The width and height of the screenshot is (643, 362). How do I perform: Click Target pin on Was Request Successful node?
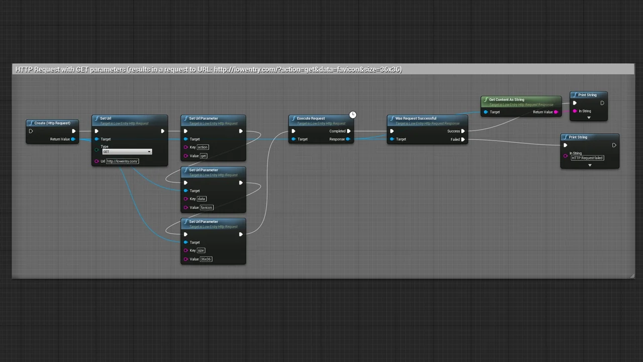click(x=392, y=139)
